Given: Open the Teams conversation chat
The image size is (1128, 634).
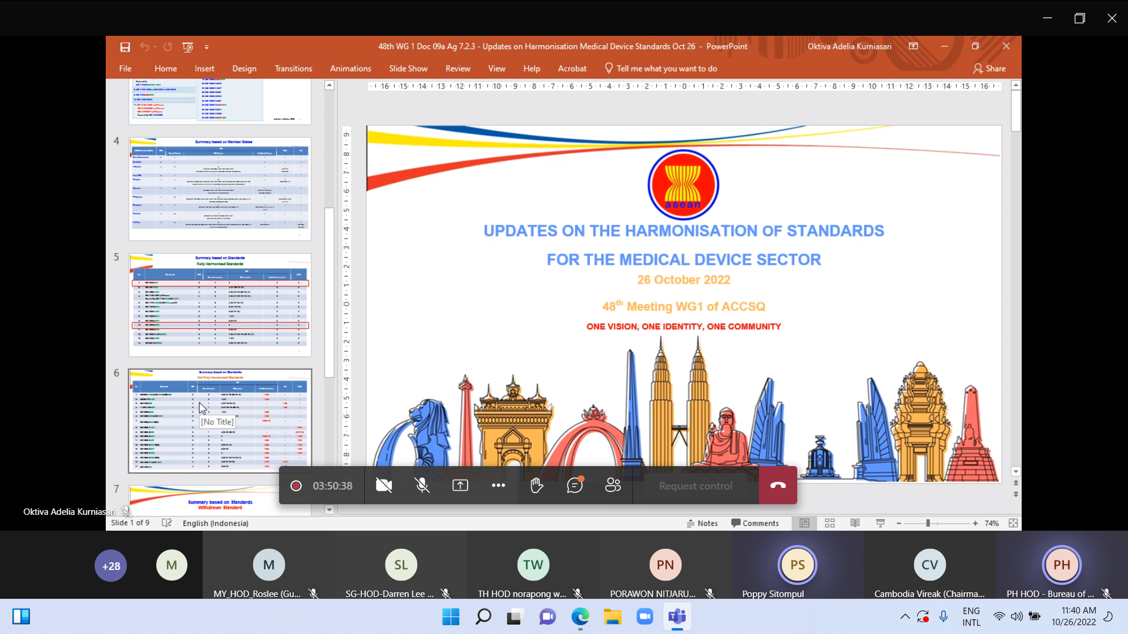Looking at the screenshot, I should [575, 485].
